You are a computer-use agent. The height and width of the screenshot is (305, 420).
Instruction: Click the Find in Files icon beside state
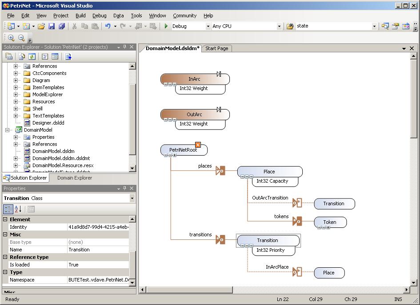pyautogui.click(x=290, y=26)
